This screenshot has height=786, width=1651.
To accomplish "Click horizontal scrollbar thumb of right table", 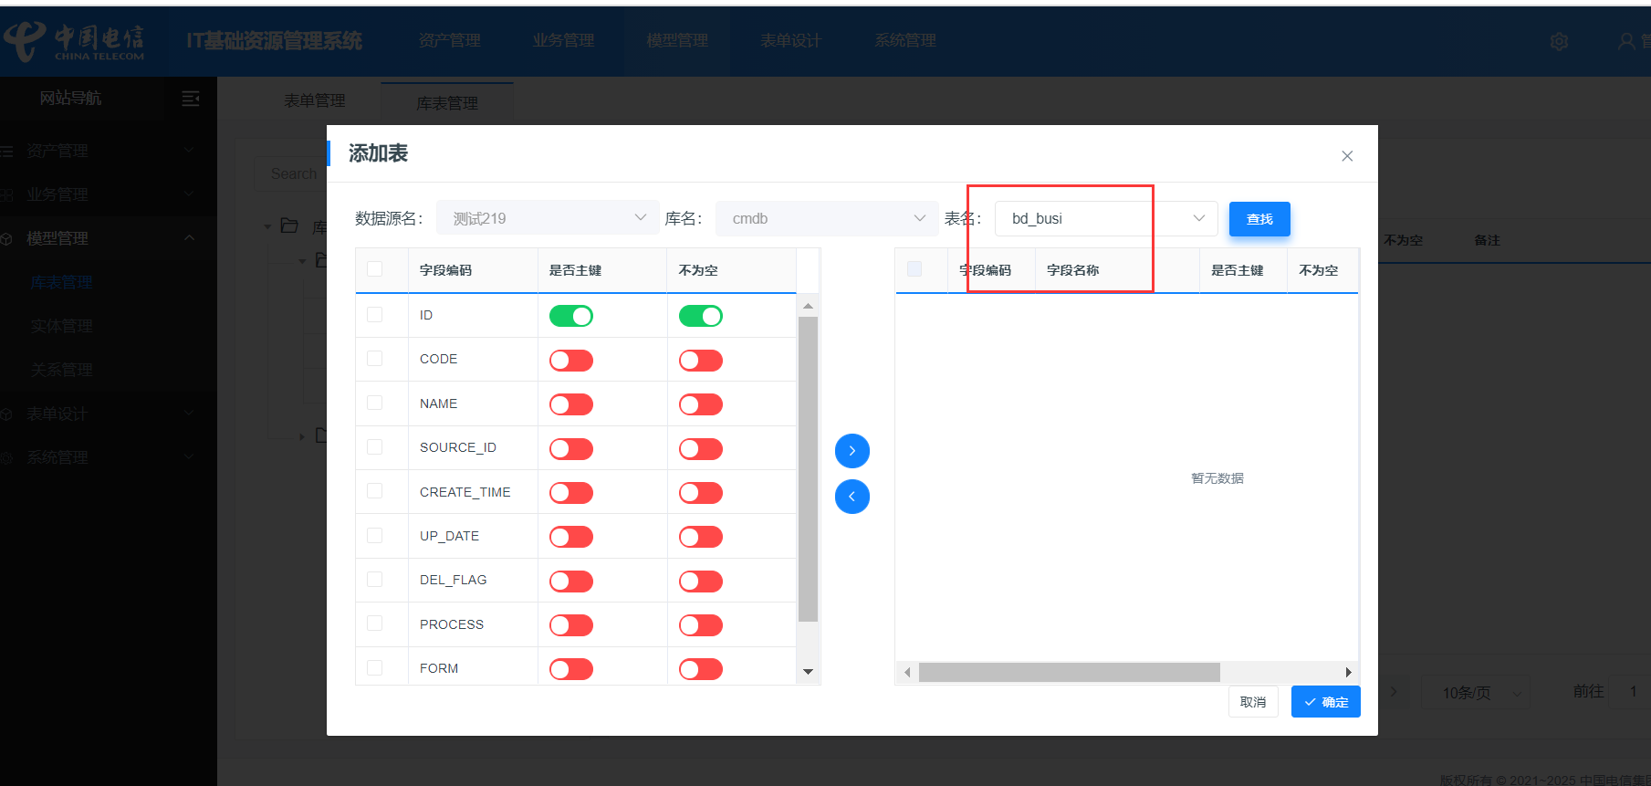I will click(x=1069, y=673).
